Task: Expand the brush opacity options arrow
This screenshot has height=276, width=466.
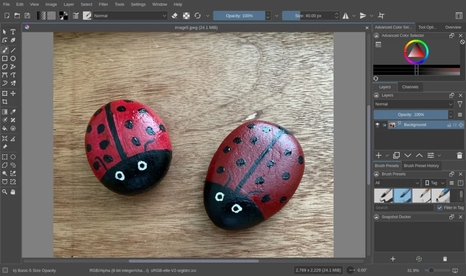Action: (x=276, y=16)
